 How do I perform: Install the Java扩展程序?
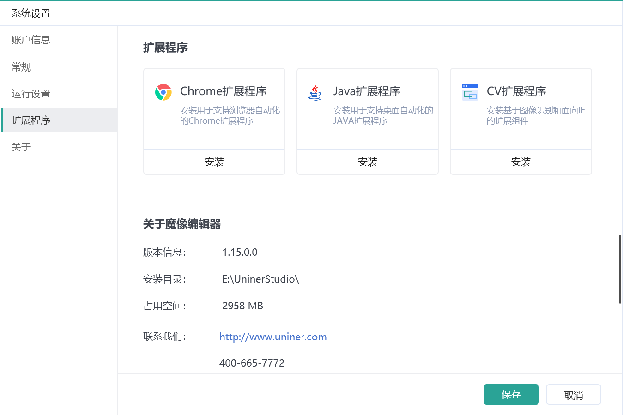click(368, 162)
